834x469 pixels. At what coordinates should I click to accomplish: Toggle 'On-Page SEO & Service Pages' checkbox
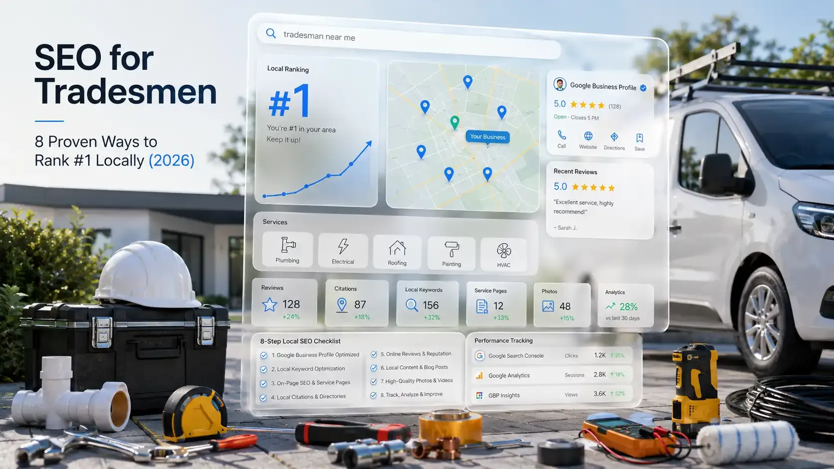263,383
